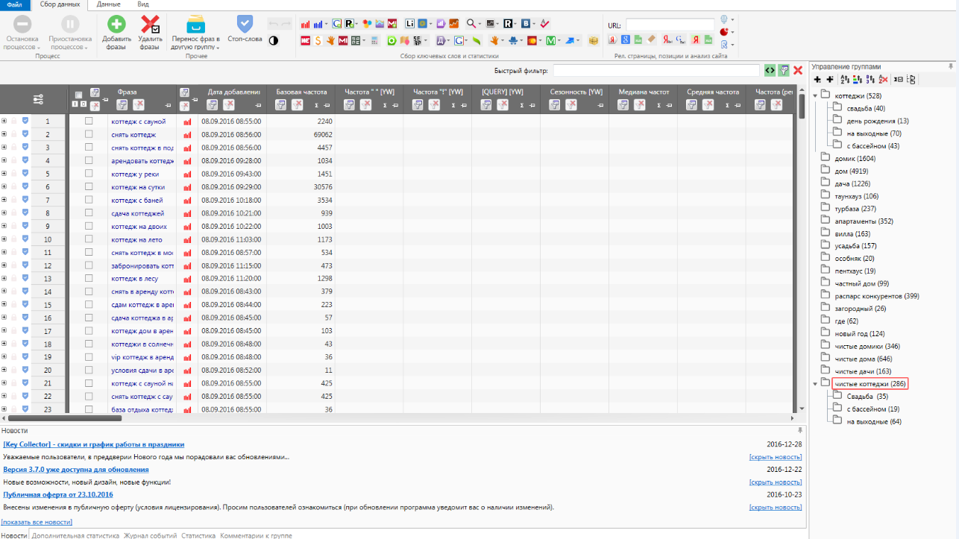Open Key Collector holiday discounts news link
Image resolution: width=959 pixels, height=539 pixels.
click(93, 444)
